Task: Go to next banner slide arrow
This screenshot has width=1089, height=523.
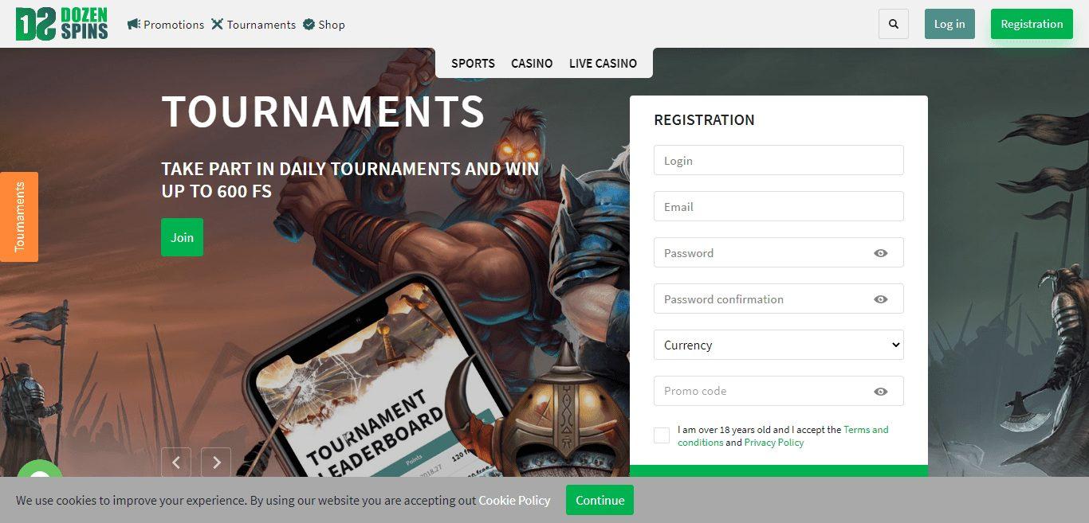Action: tap(216, 463)
